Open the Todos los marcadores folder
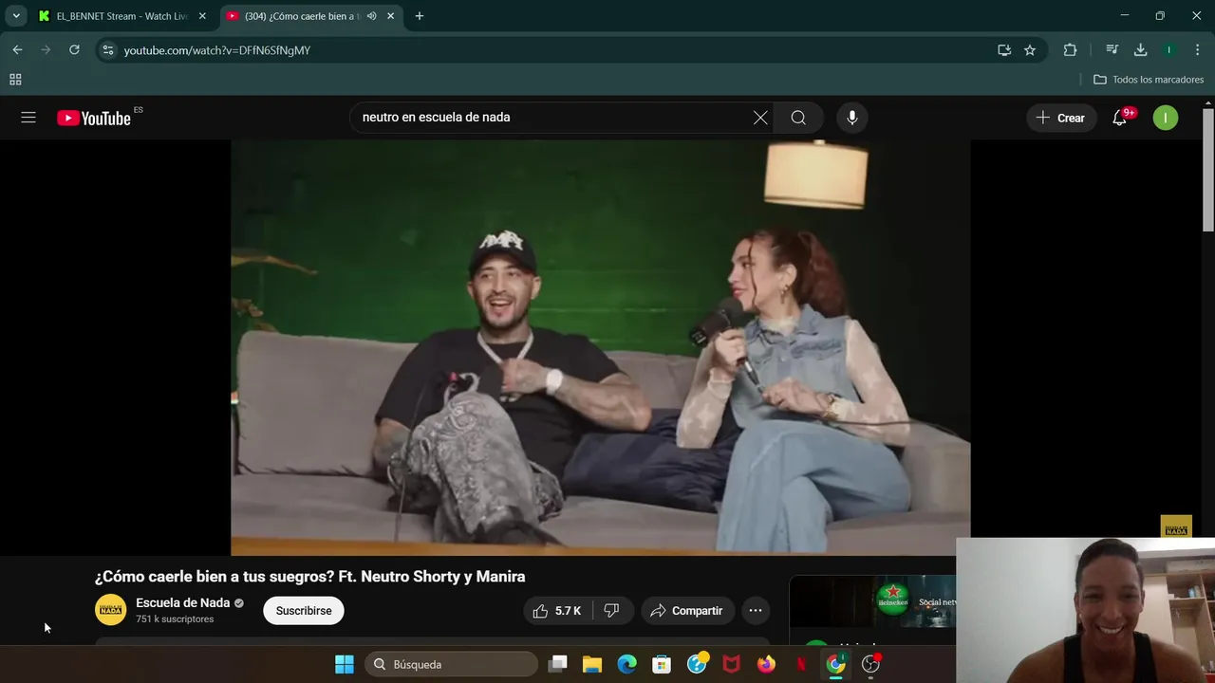This screenshot has height=683, width=1215. [x=1149, y=80]
